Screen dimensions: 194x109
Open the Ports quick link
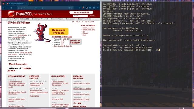coord(84,35)
